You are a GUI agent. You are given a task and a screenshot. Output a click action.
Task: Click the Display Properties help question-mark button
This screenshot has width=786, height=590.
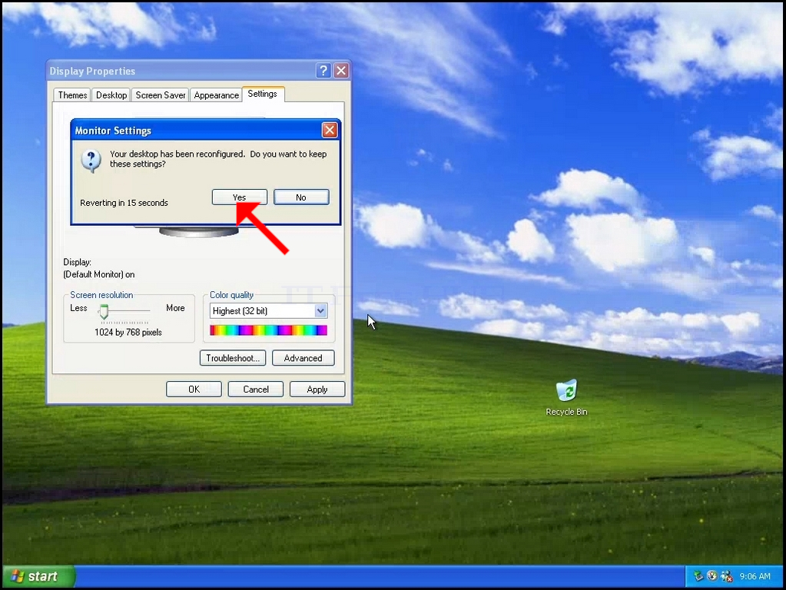pos(323,71)
